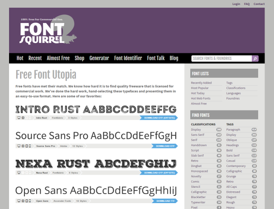274x209 pixels.
Task: Open Languages in Font Lists
Action: point(233,93)
